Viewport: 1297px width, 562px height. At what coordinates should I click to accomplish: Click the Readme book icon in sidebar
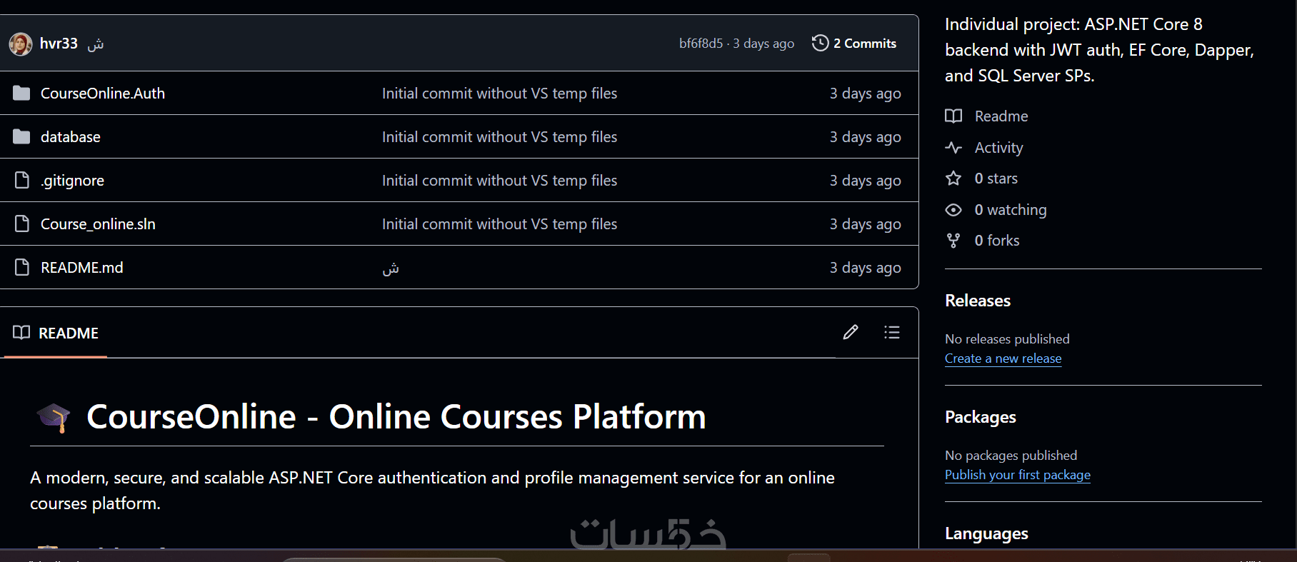[953, 116]
